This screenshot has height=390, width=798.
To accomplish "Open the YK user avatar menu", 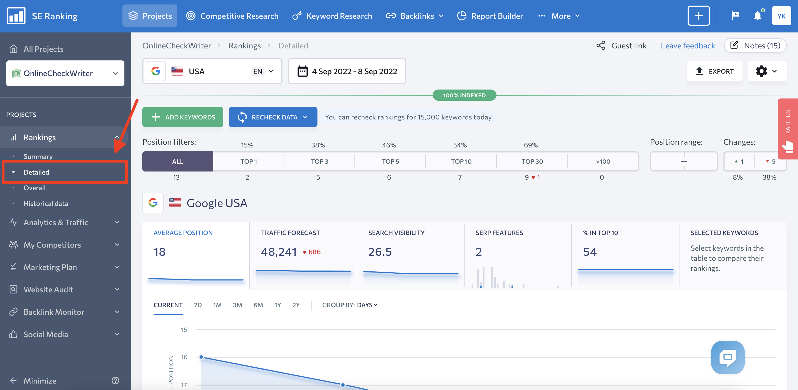I will (781, 16).
